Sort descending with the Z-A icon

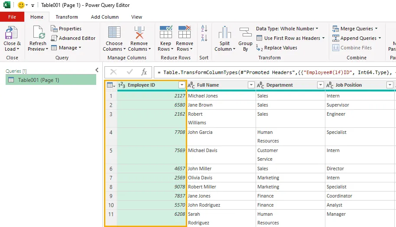[x=204, y=38]
